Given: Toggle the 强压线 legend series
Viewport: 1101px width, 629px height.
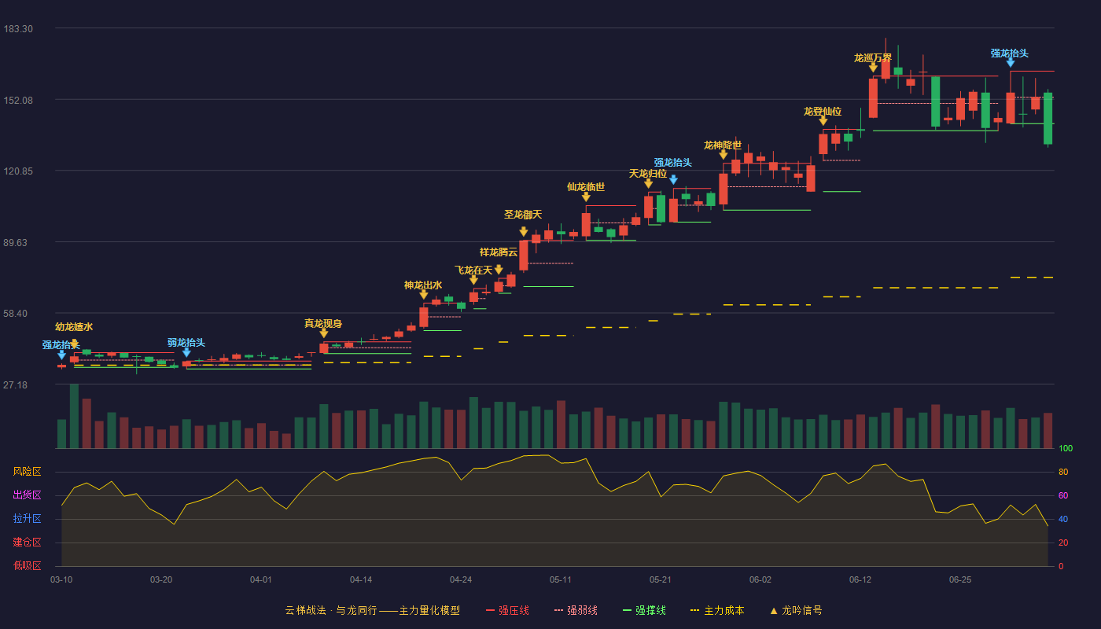Looking at the screenshot, I should pyautogui.click(x=507, y=610).
